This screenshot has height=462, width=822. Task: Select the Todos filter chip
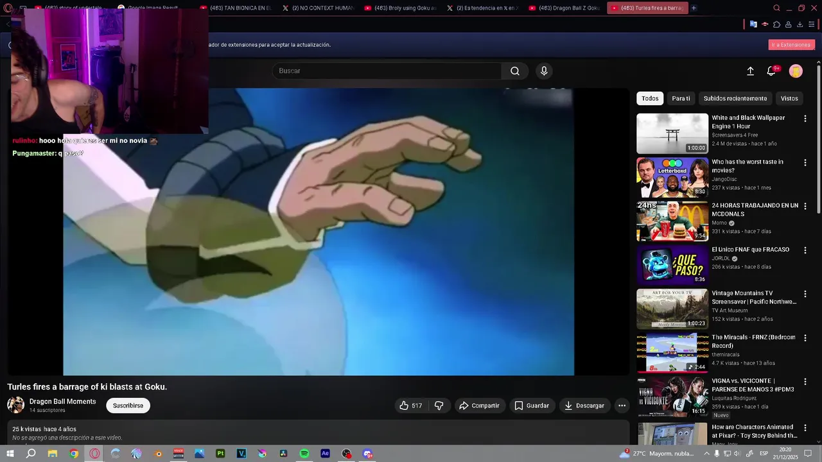coord(650,98)
